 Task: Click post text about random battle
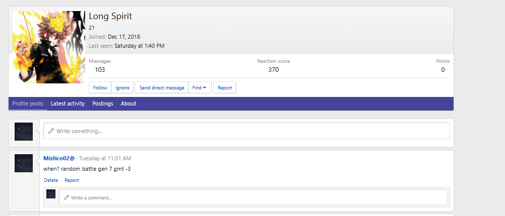(x=87, y=169)
